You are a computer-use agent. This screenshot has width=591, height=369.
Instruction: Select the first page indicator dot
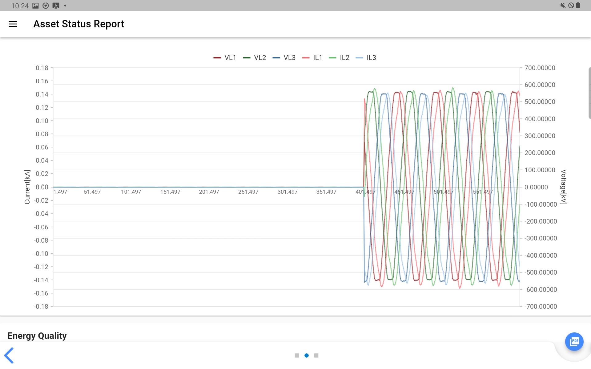tap(296, 355)
